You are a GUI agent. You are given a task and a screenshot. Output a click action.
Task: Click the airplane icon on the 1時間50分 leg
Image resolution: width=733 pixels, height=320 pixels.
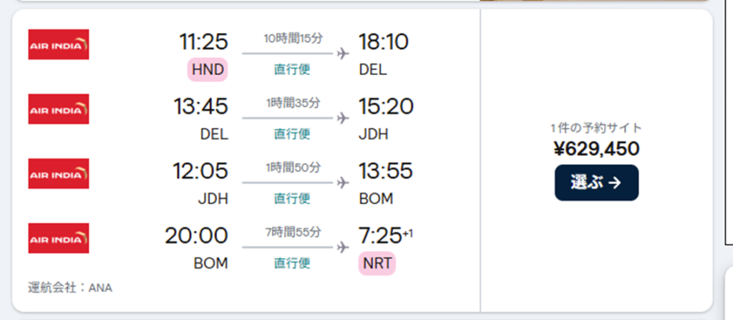coord(342,183)
